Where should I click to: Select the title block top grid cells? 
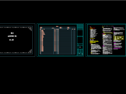pyautogui.click(x=80, y=26)
